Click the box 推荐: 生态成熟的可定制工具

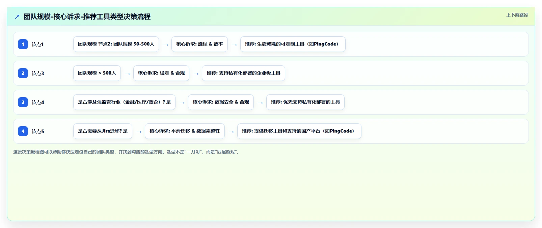pyautogui.click(x=293, y=44)
